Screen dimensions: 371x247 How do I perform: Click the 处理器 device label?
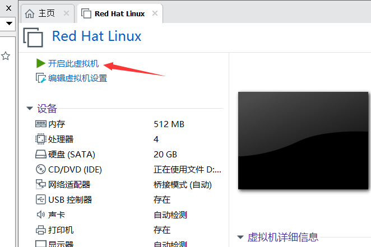point(61,139)
